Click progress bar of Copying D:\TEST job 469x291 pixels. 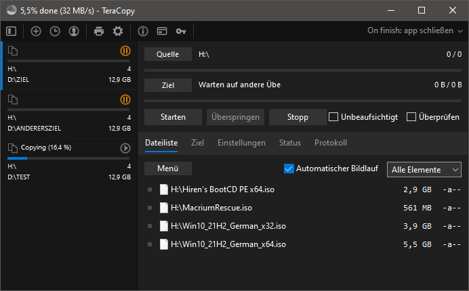68,158
